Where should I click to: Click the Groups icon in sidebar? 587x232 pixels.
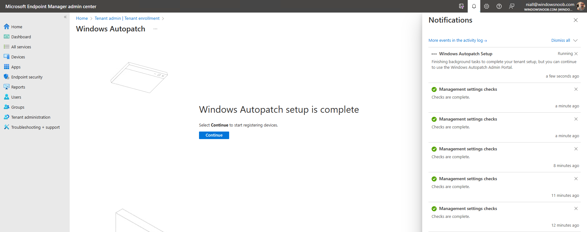tap(7, 107)
